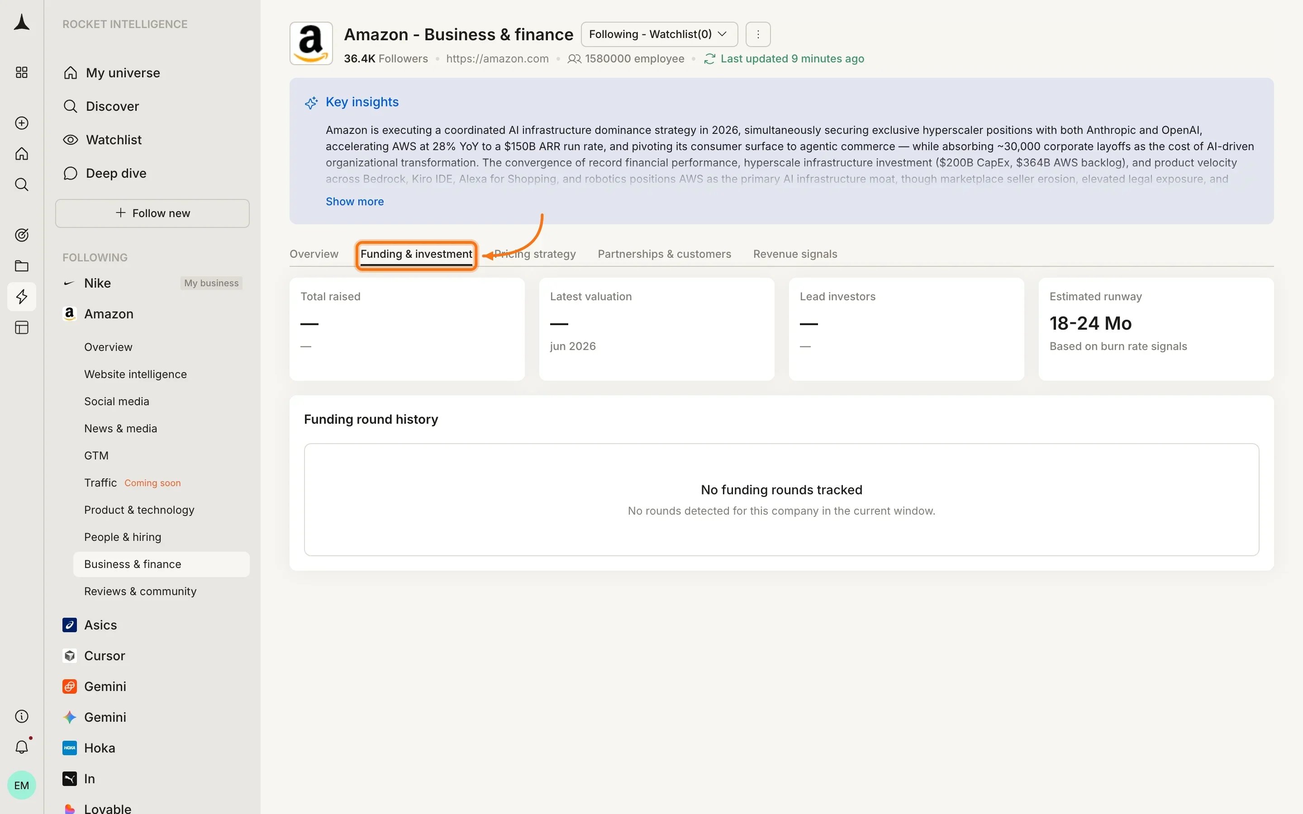The width and height of the screenshot is (1303, 814).
Task: Click the refresh icon beside Last updated
Action: pyautogui.click(x=710, y=59)
